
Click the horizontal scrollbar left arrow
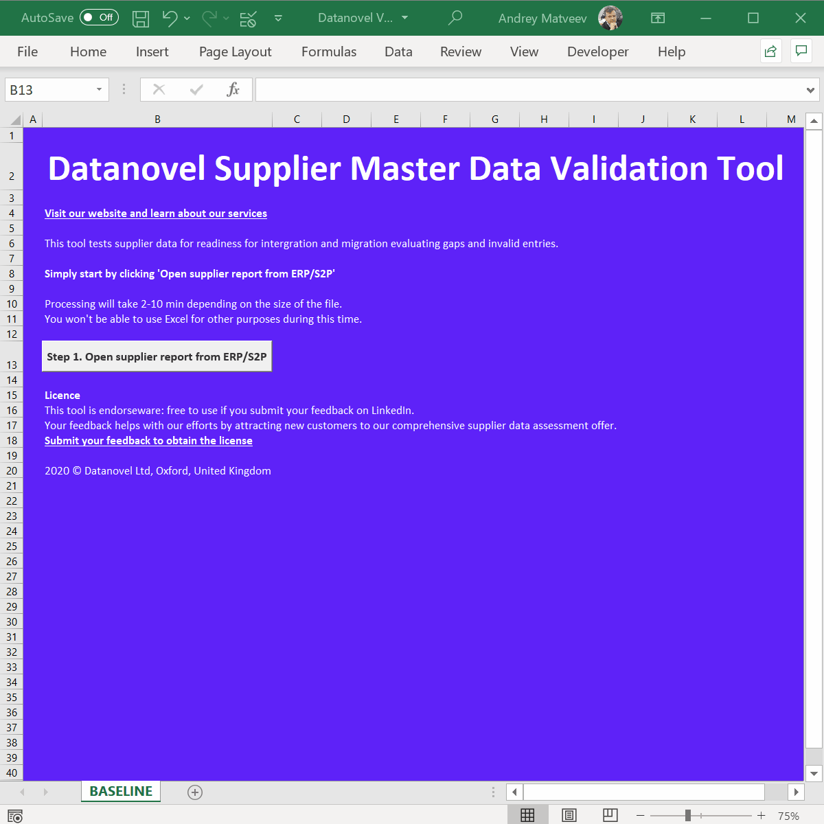pyautogui.click(x=515, y=792)
